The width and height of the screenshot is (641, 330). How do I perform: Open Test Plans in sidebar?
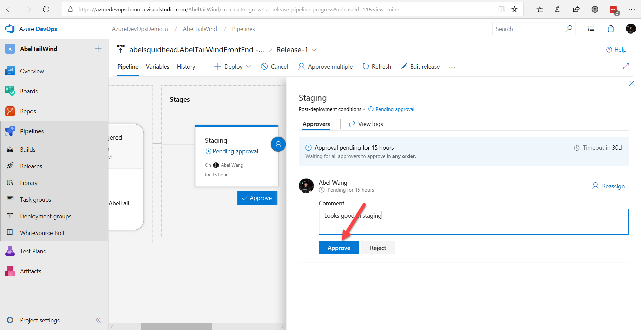[53, 251]
